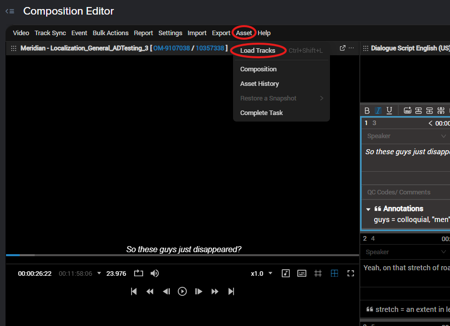Open the 10357338 link
The height and width of the screenshot is (326, 450).
pyautogui.click(x=210, y=48)
